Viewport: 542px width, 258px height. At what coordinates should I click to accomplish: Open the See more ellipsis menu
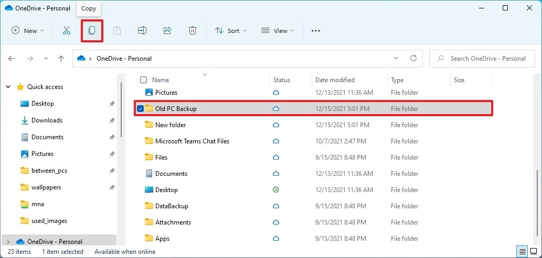(316, 31)
